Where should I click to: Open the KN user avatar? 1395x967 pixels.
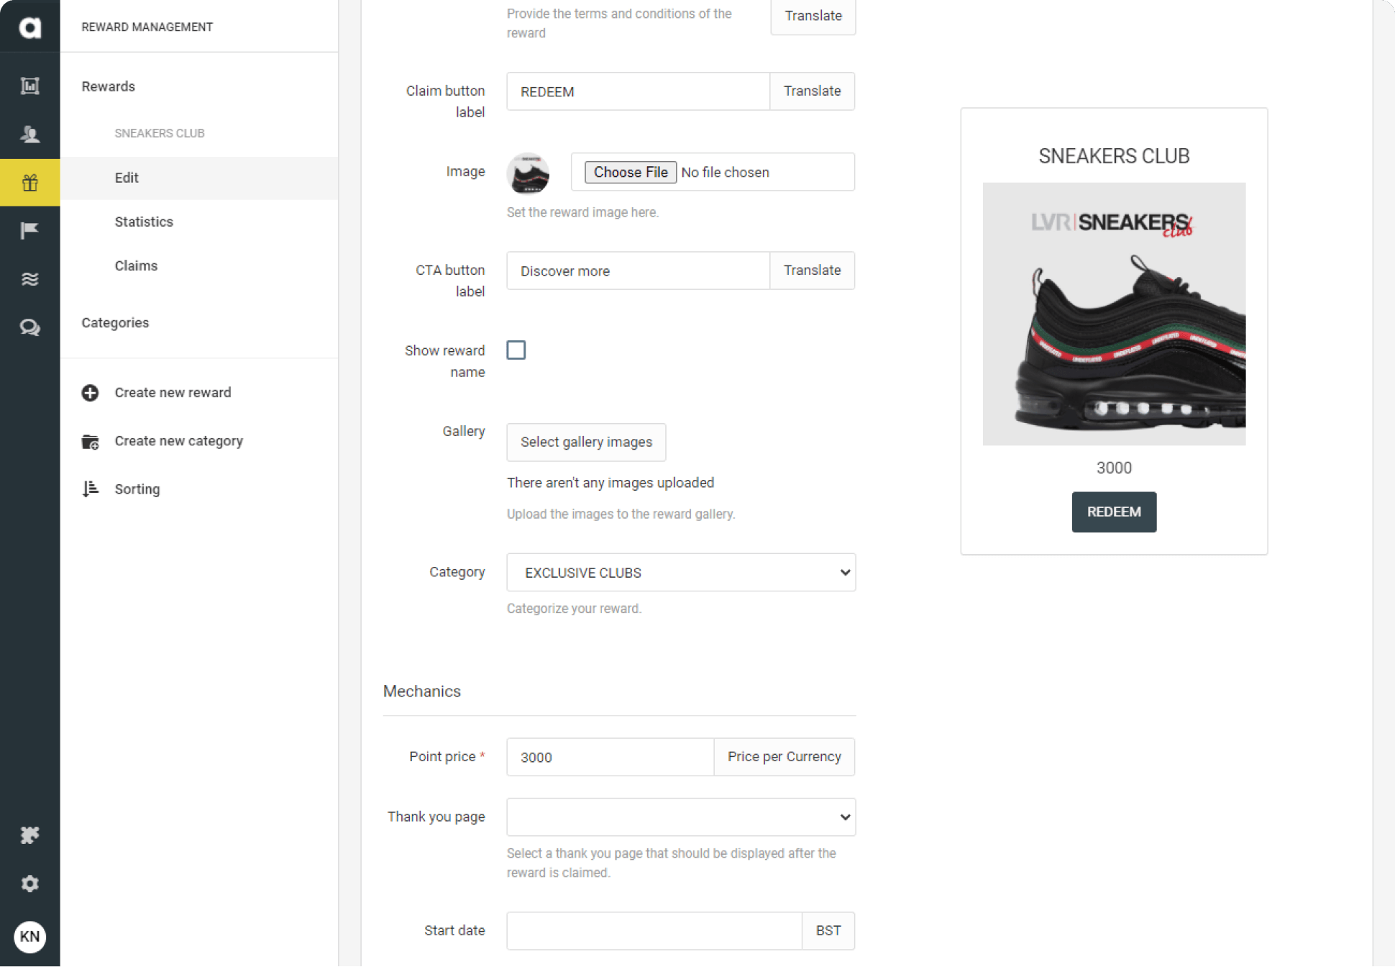(30, 937)
